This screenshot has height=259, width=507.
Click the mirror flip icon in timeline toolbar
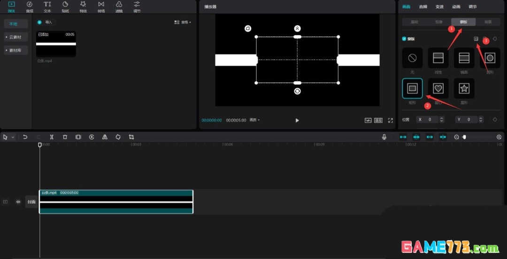(105, 137)
